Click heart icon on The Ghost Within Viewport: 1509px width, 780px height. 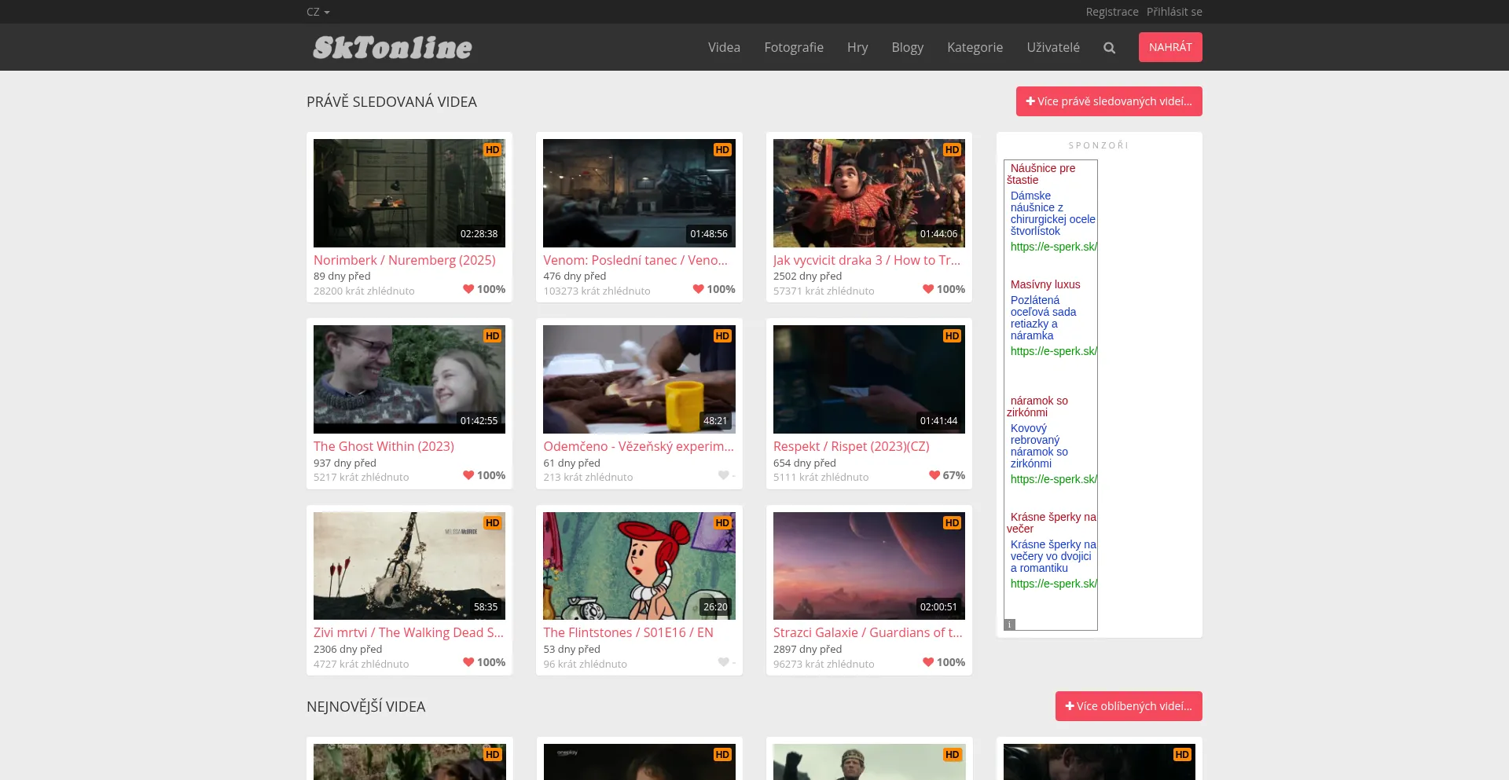[468, 475]
